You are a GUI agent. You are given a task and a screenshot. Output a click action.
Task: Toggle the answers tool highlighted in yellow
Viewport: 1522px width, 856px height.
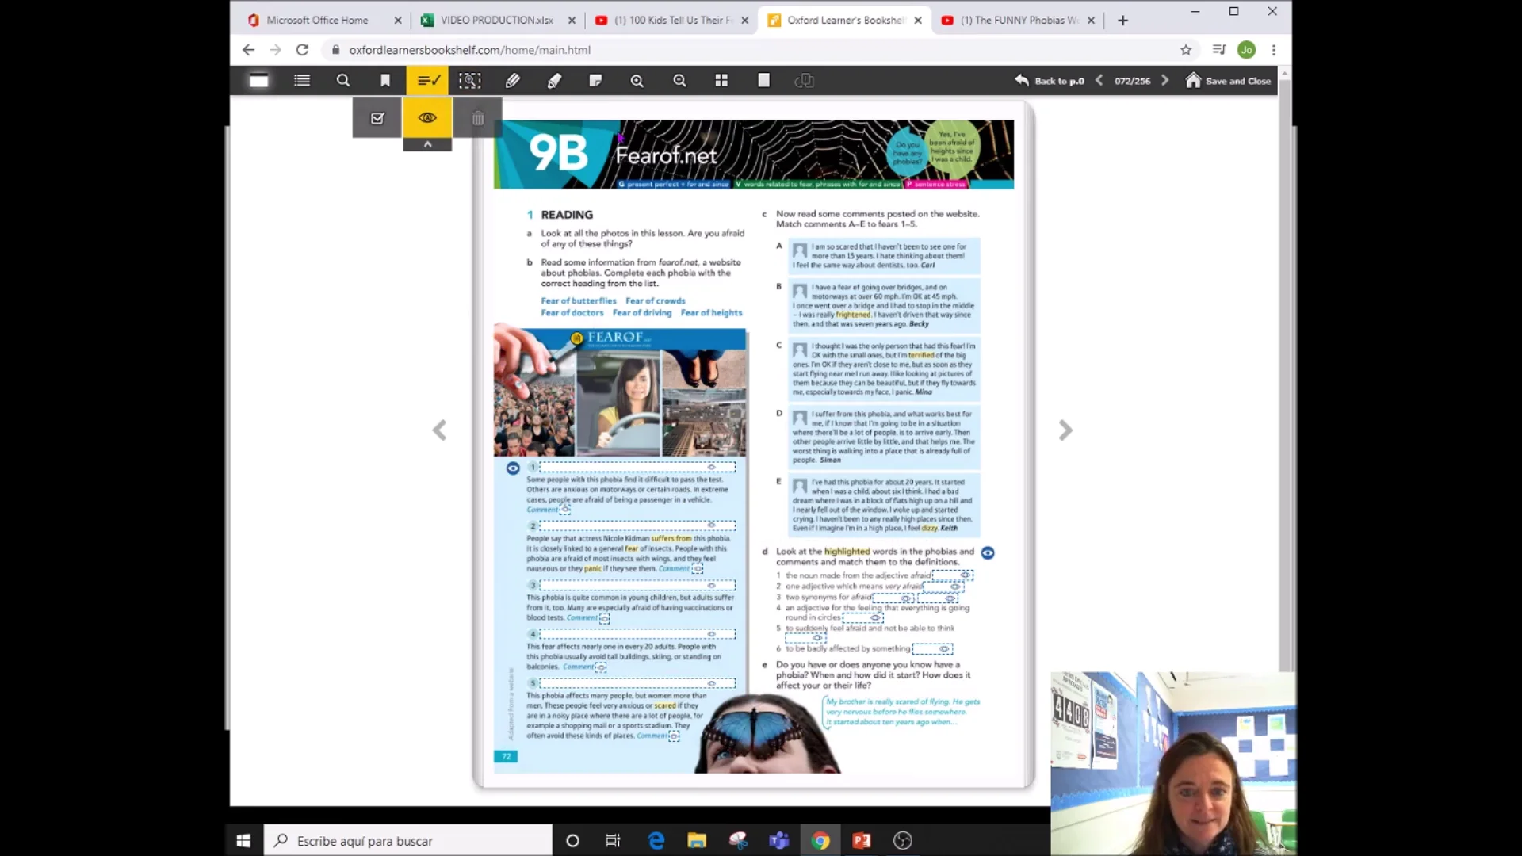coord(428,80)
